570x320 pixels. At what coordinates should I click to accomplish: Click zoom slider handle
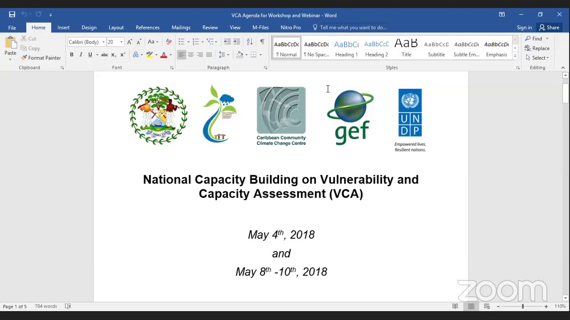pos(522,306)
